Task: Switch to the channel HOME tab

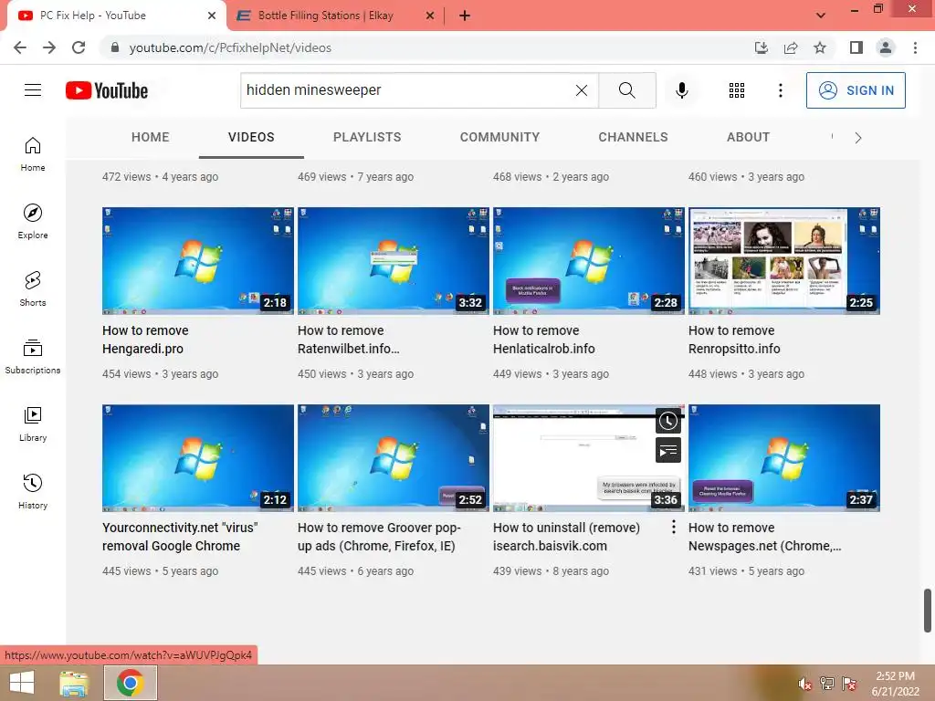Action: pyautogui.click(x=151, y=137)
